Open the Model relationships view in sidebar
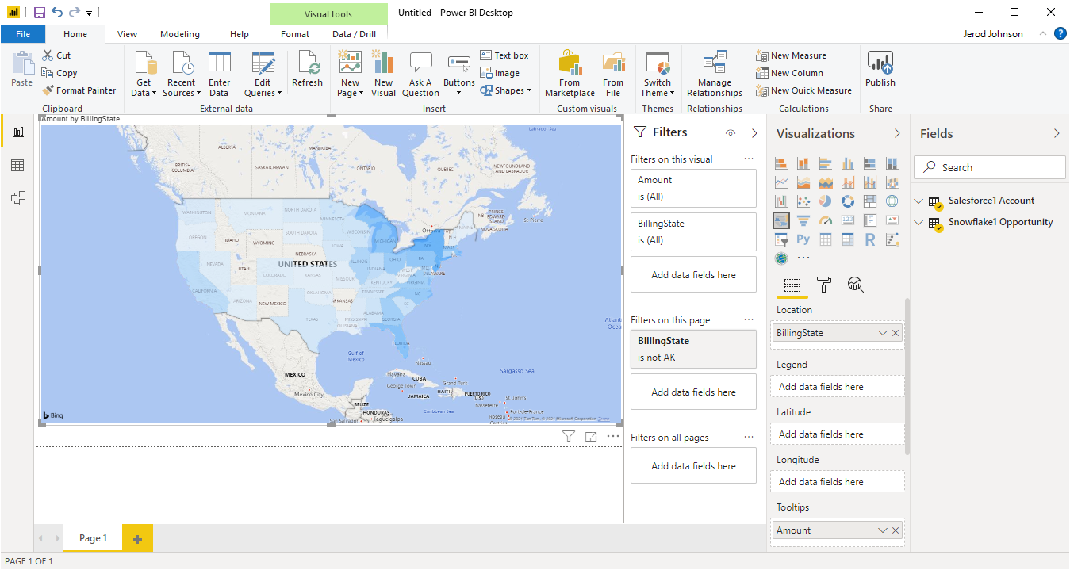 click(17, 198)
